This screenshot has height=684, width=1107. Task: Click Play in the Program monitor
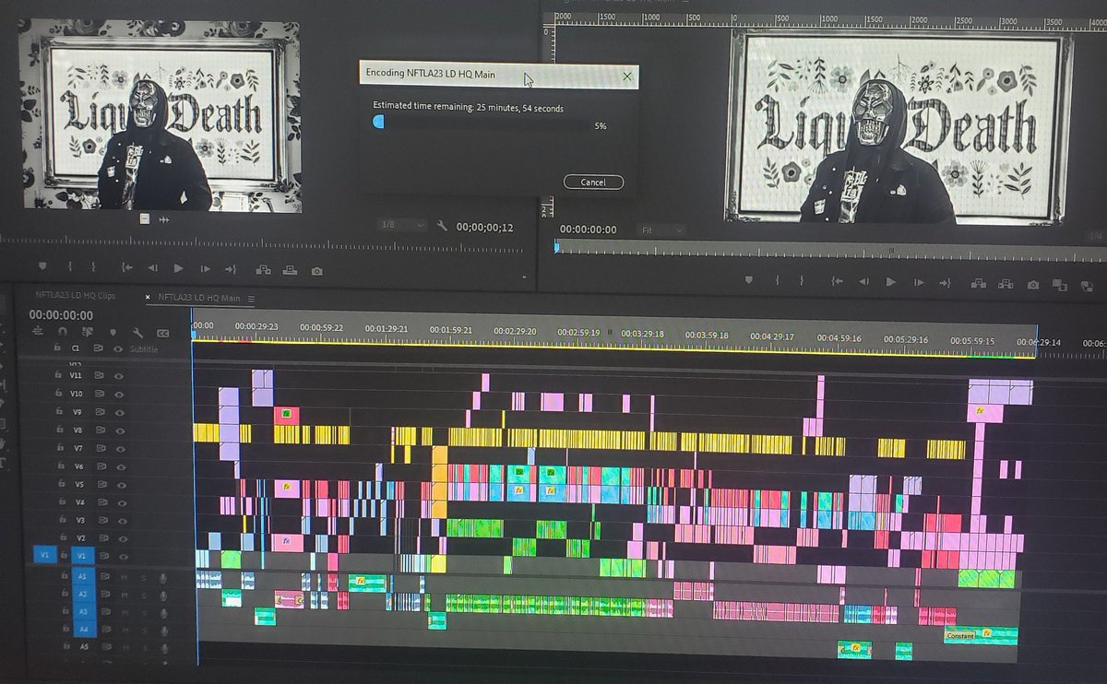click(889, 282)
